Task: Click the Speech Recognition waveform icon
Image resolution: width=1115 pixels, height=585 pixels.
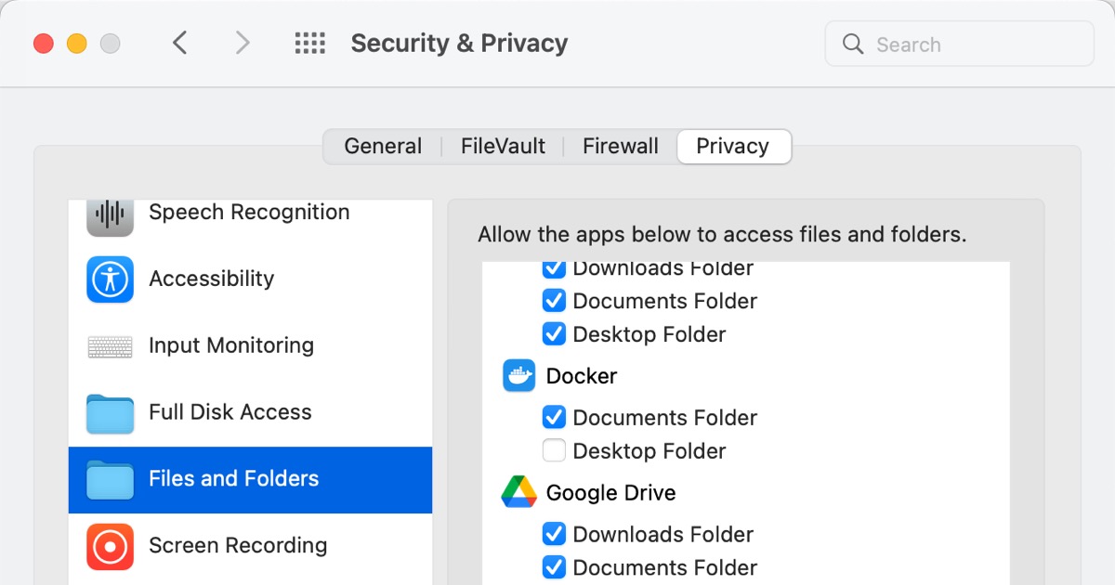Action: tap(111, 214)
